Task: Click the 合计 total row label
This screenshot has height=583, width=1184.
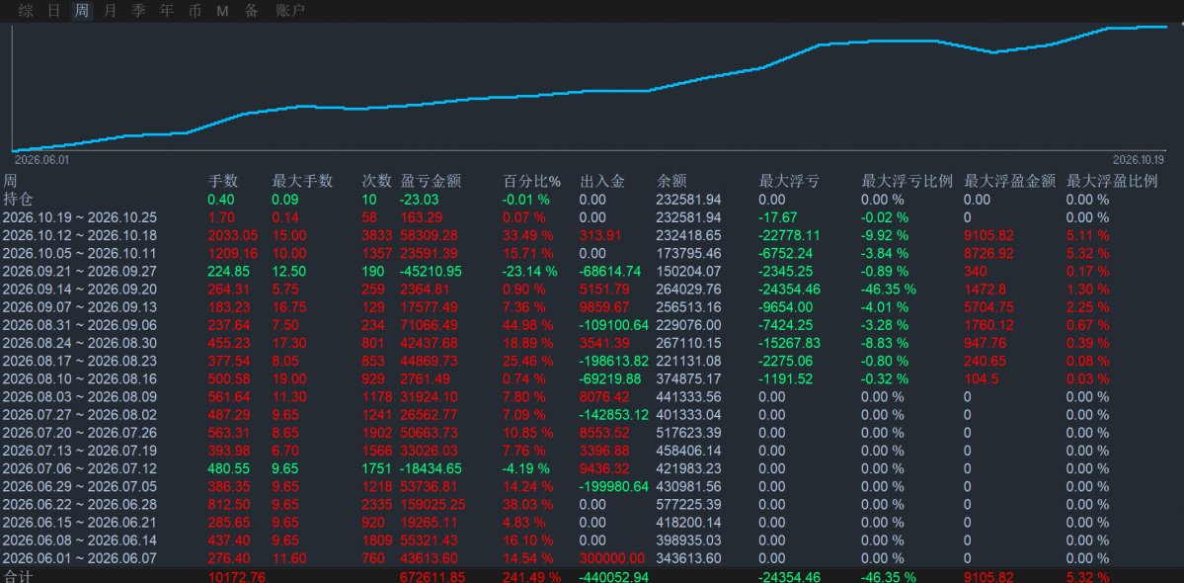Action: click(x=18, y=577)
